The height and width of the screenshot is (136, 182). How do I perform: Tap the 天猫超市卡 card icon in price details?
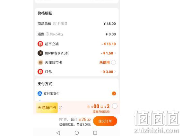tap(40, 63)
